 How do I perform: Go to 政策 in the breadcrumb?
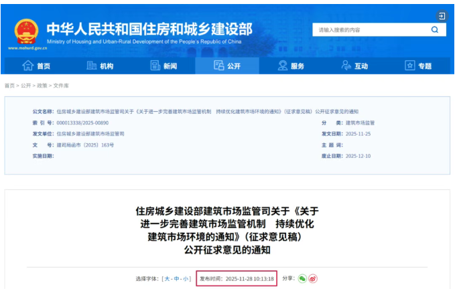(x=42, y=86)
